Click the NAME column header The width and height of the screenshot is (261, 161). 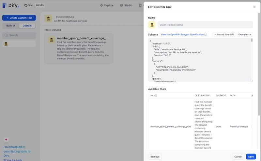click(x=154, y=95)
